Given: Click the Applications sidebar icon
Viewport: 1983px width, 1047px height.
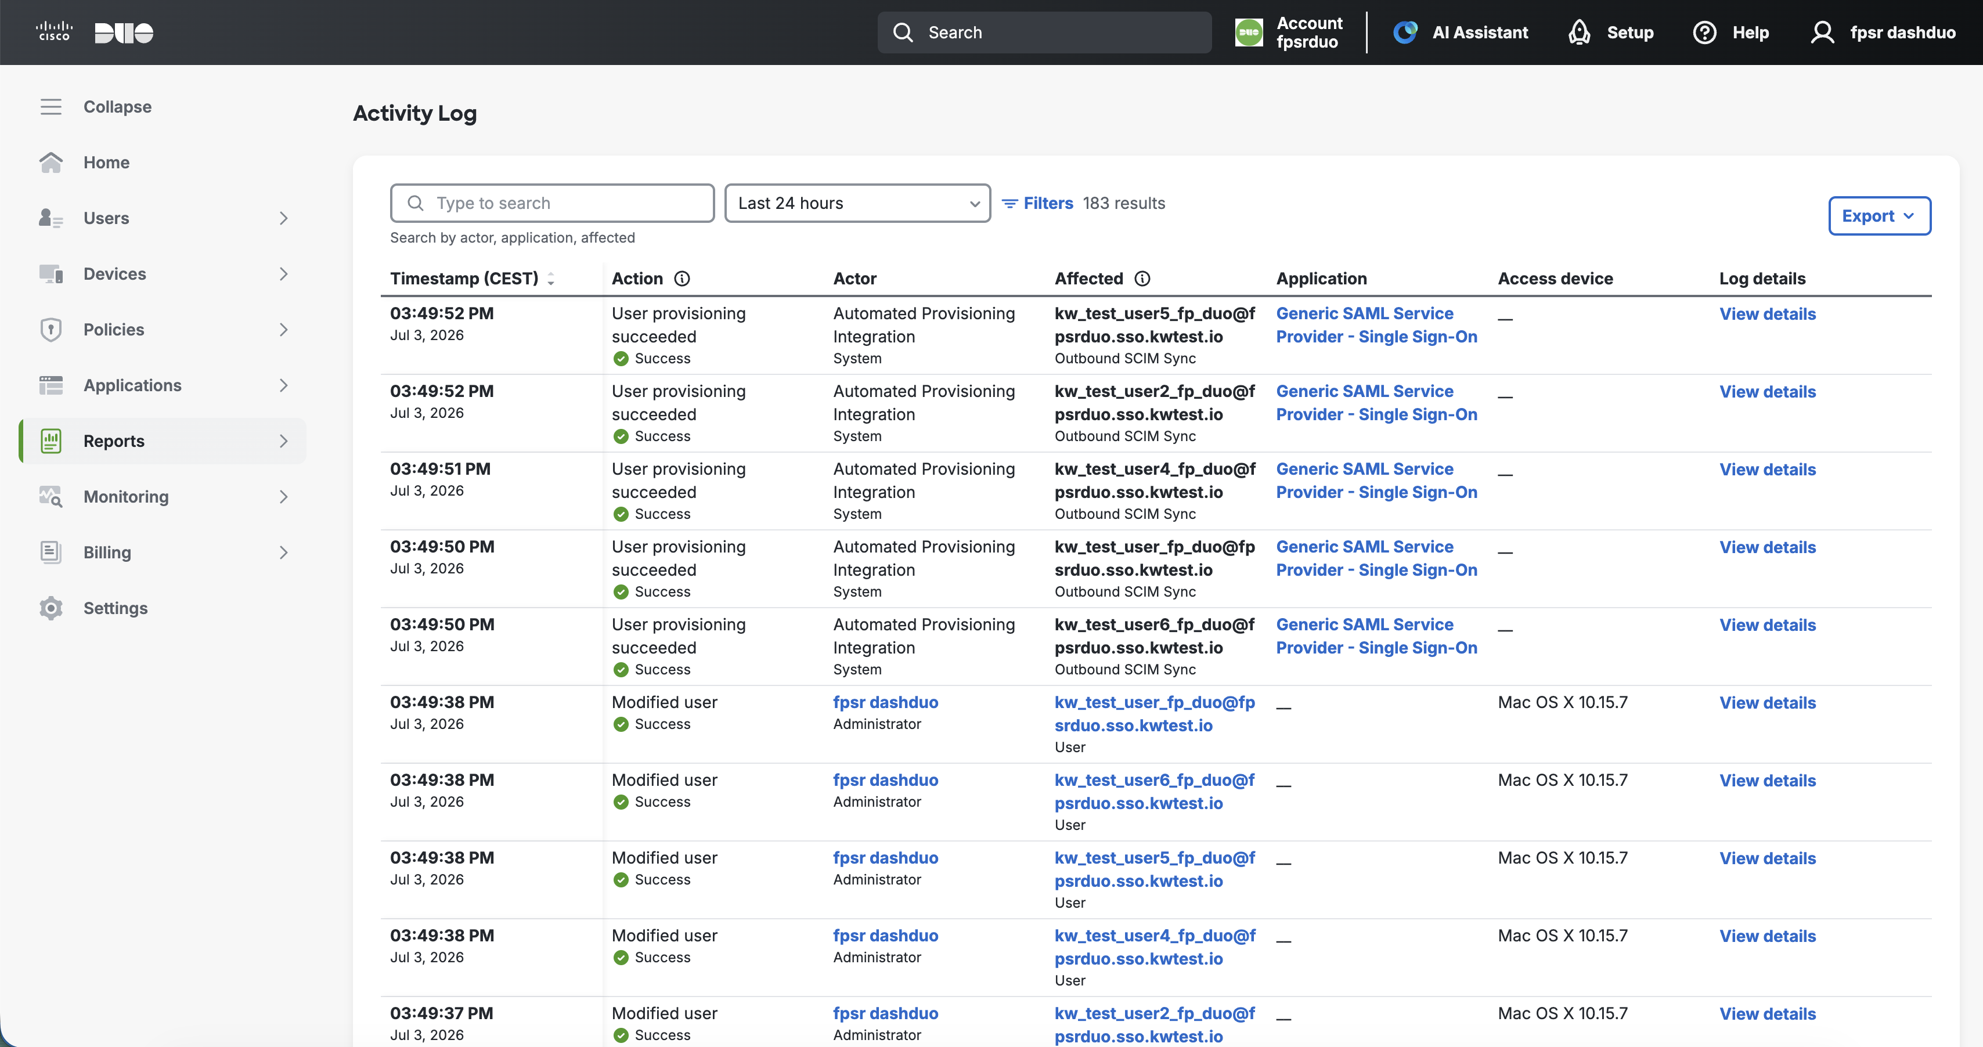Looking at the screenshot, I should (51, 385).
